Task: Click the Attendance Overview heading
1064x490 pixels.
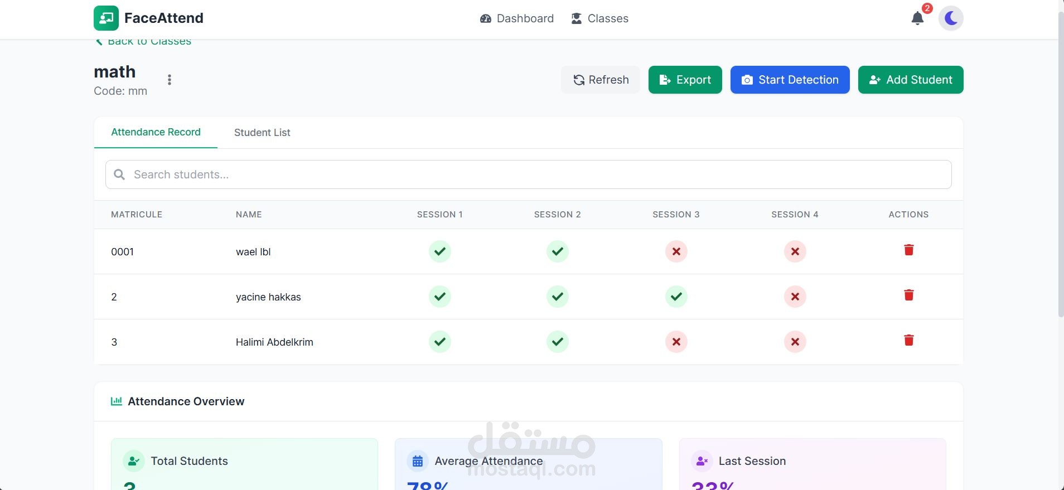Action: (186, 401)
